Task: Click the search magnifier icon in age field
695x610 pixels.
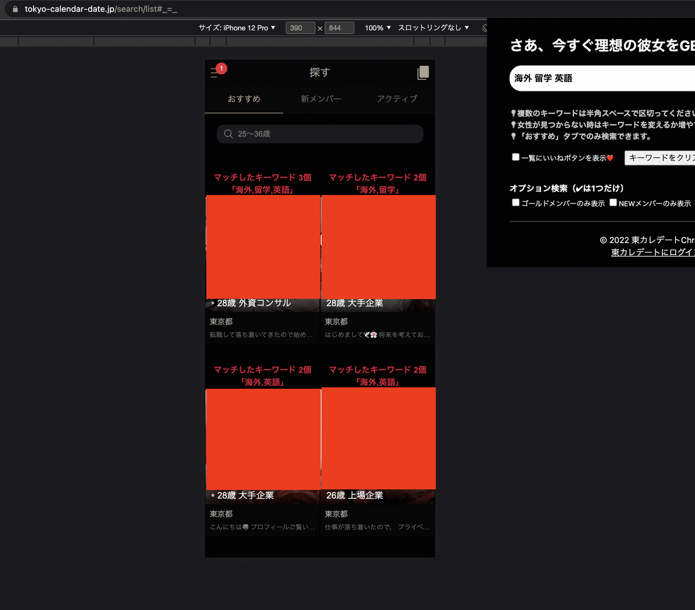Action: tap(228, 134)
